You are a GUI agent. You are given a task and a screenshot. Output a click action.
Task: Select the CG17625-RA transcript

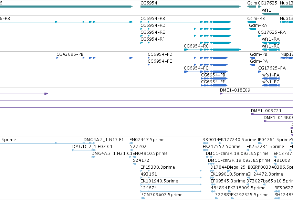click(260, 36)
